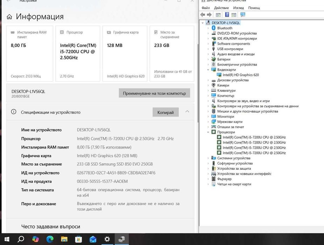The image size is (324, 245).
Task: Select Контролери на устройства за съхраняване на данни
Action: pos(258,106)
